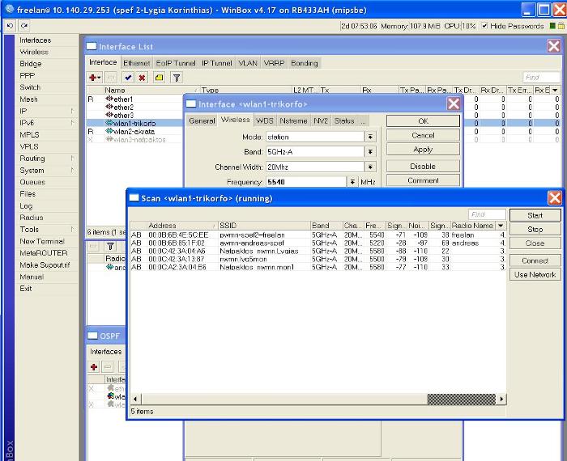
Task: Open the IP Tunnel tab in Interface List
Action: 216,63
